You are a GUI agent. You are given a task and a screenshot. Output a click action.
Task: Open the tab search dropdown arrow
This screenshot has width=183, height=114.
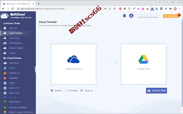pyautogui.click(x=160, y=2)
